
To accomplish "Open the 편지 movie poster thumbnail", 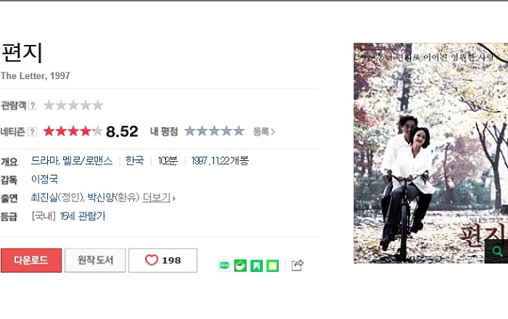I will point(430,153).
